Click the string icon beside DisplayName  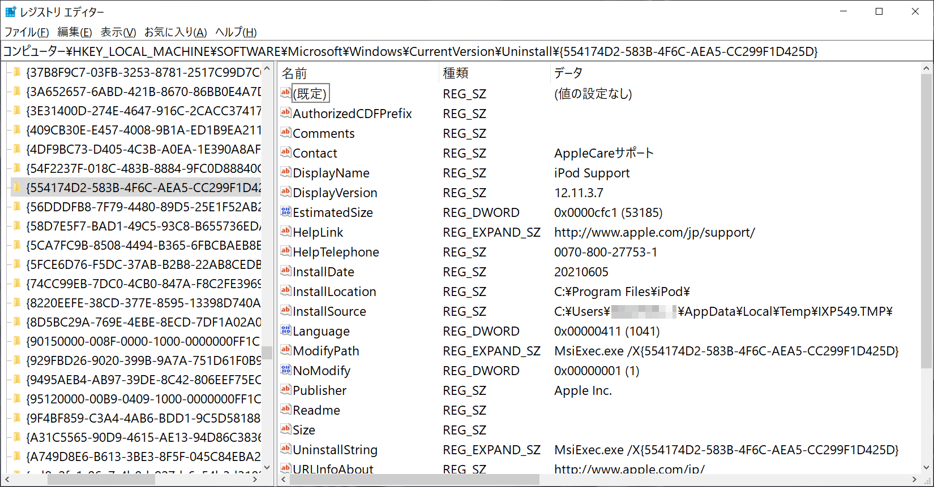tap(286, 172)
